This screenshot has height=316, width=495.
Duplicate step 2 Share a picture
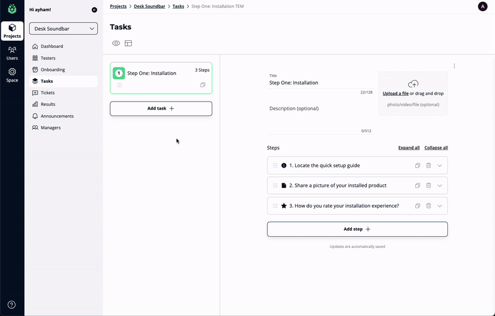(x=418, y=186)
